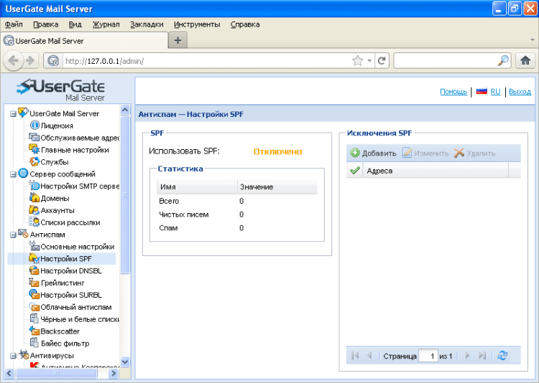Click the Значение column header in statistics

pyautogui.click(x=277, y=186)
